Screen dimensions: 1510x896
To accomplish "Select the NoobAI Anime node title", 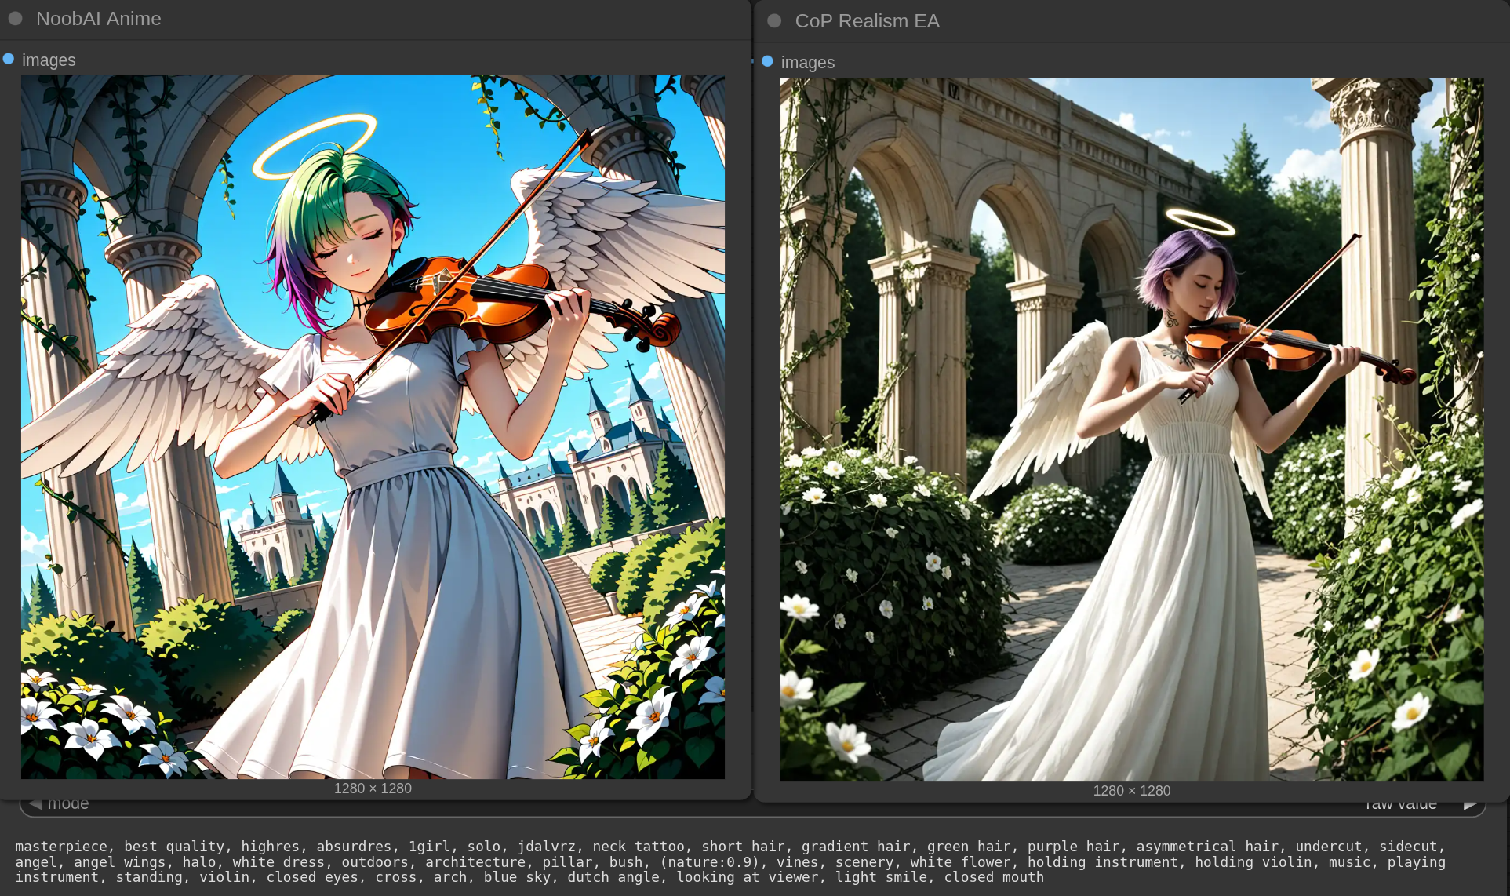I will click(98, 19).
